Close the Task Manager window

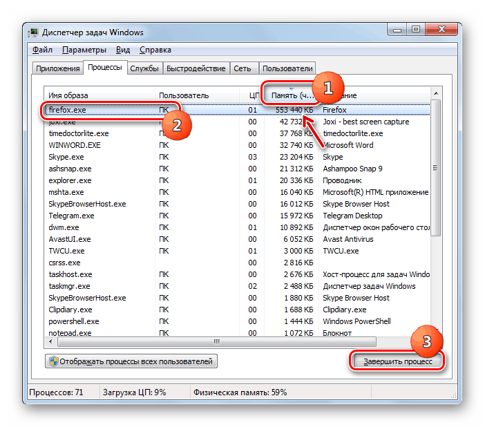441,30
